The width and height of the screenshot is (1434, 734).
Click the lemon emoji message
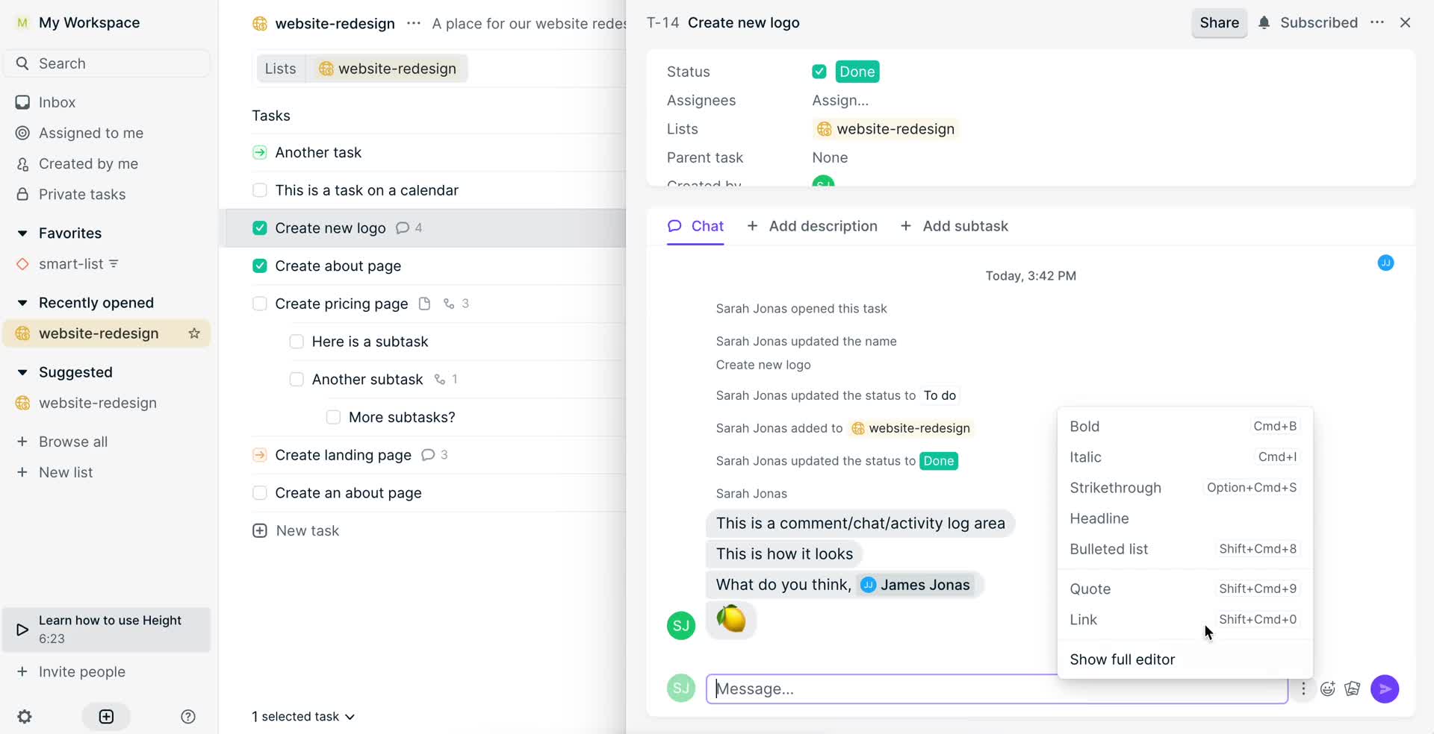731,619
